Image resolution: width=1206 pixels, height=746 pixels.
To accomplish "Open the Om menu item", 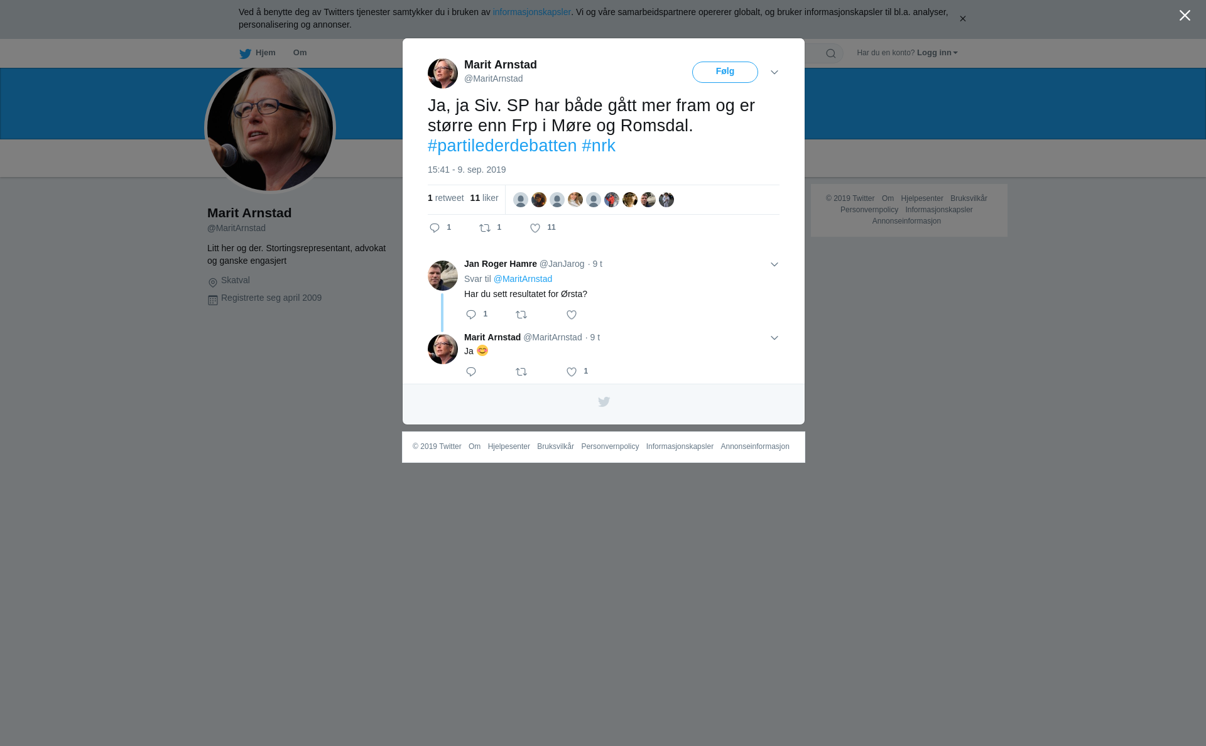I will [x=300, y=53].
